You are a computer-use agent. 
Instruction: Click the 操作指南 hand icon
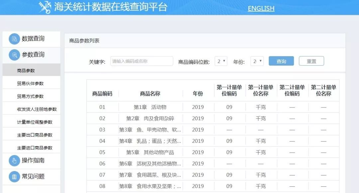(x=14, y=161)
